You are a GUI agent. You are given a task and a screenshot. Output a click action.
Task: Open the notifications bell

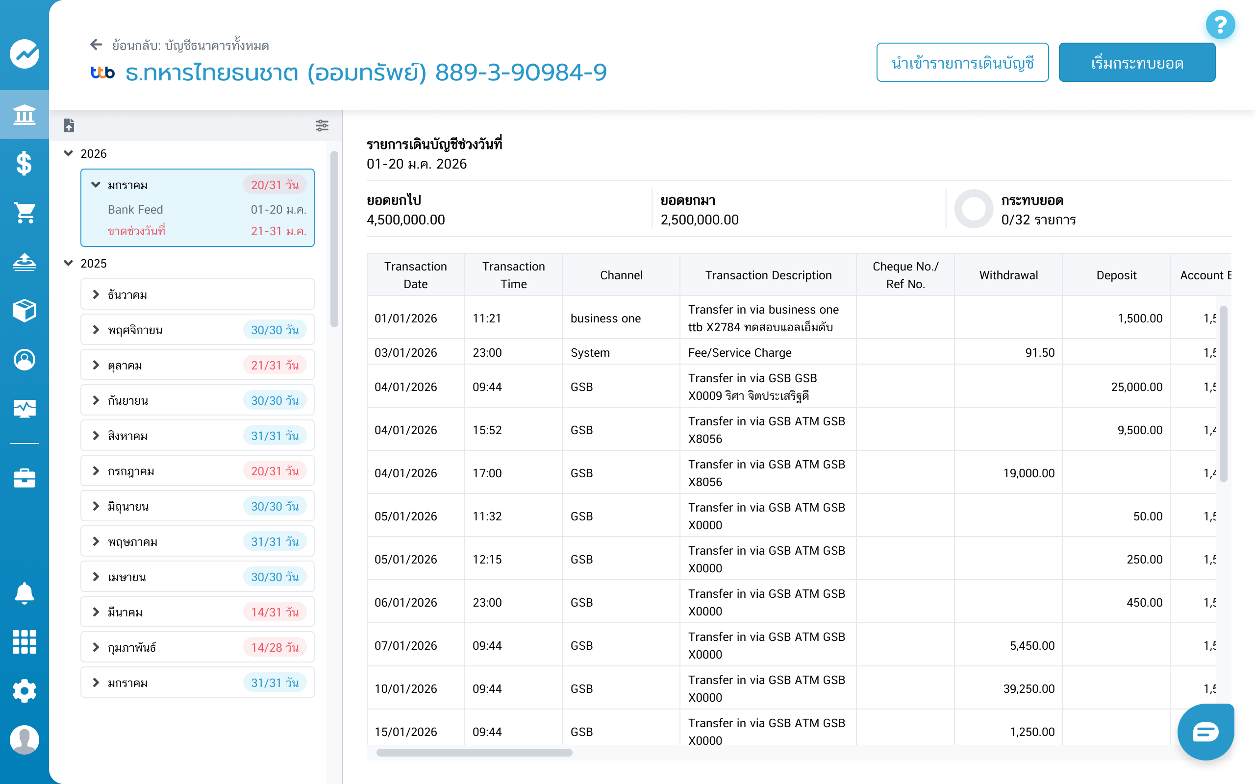point(25,594)
